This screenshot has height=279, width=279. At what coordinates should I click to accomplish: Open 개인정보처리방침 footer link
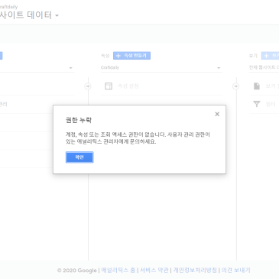195,270
